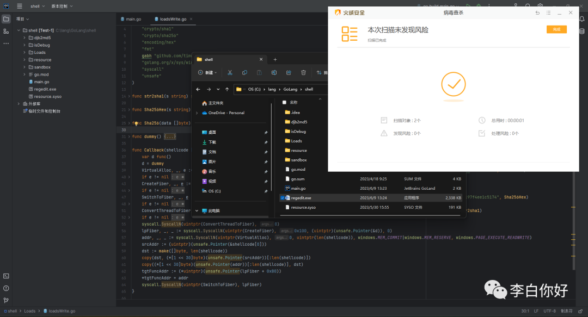Click Loads in GoLand breadcrumb bar
Screen dimensions: 588x317
pos(29,311)
